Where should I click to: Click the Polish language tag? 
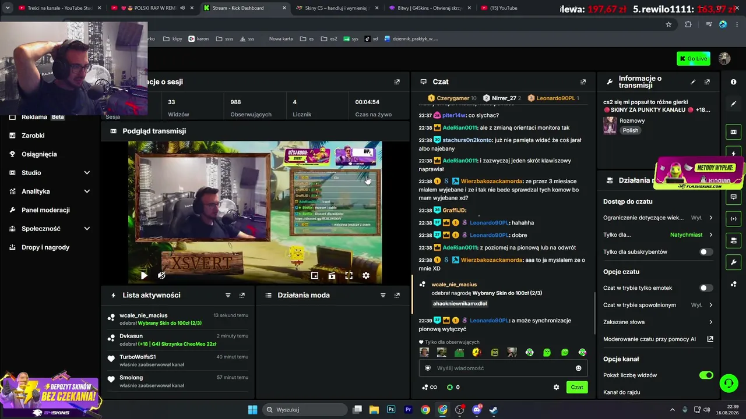point(631,130)
